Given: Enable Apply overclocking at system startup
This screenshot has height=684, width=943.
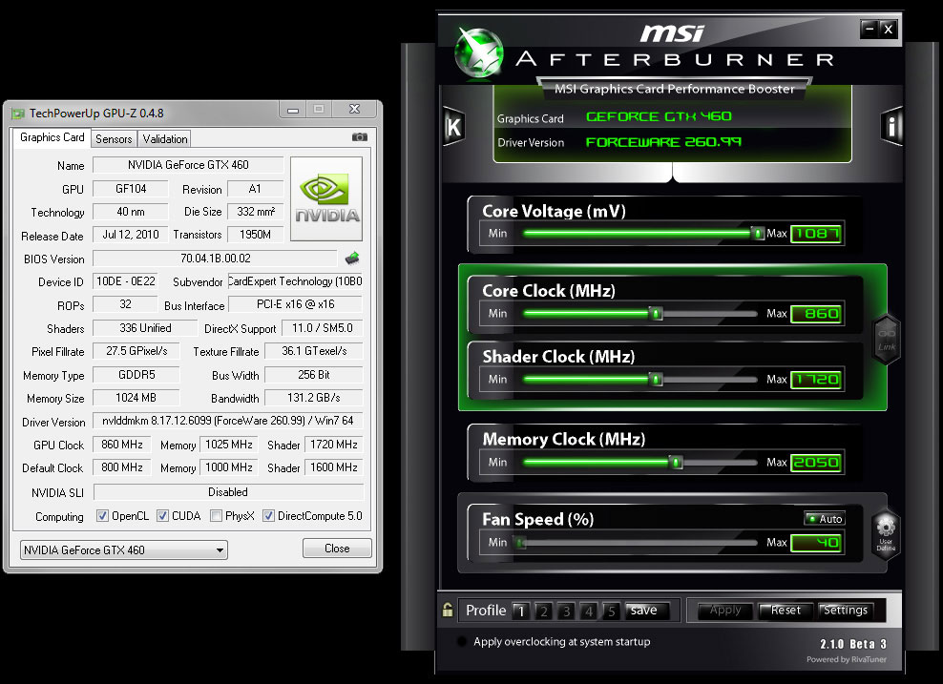Looking at the screenshot, I should (x=462, y=641).
